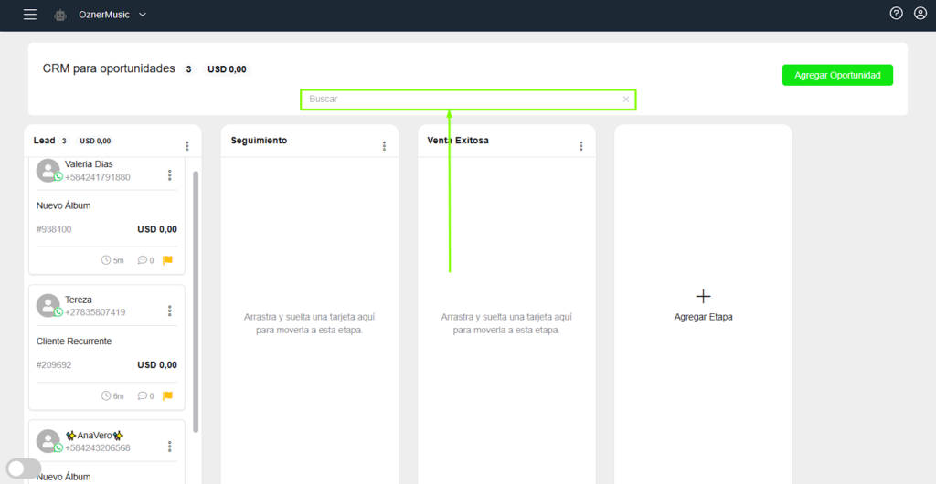Screen dimensions: 936x484
Task: Clear the search field with the X icon
Action: (x=626, y=99)
